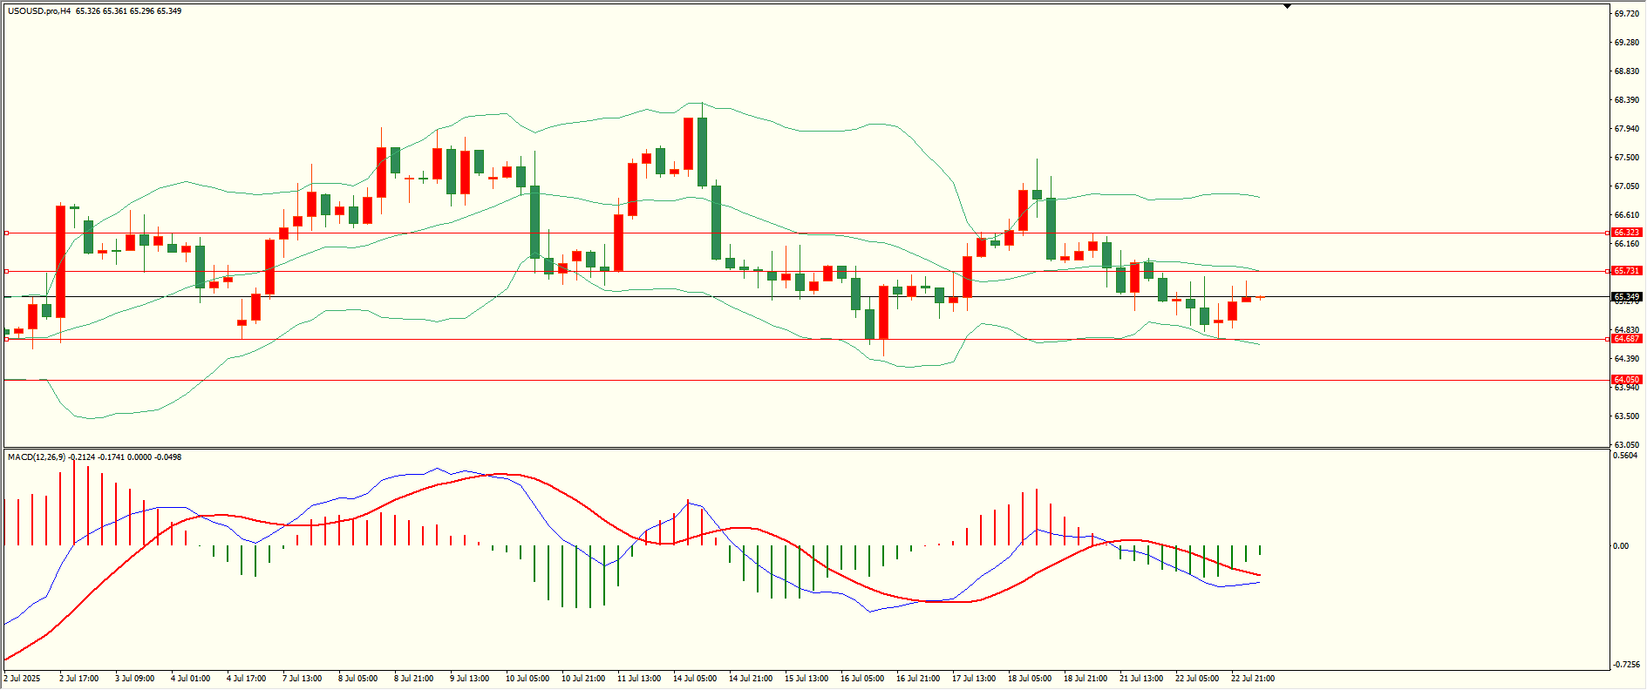Click the 22 Jul 21:00 time label

click(1253, 679)
